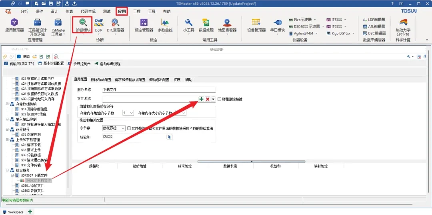Open IT65XX instrument
Viewport: 432px width, 215px height.
click(x=336, y=26)
